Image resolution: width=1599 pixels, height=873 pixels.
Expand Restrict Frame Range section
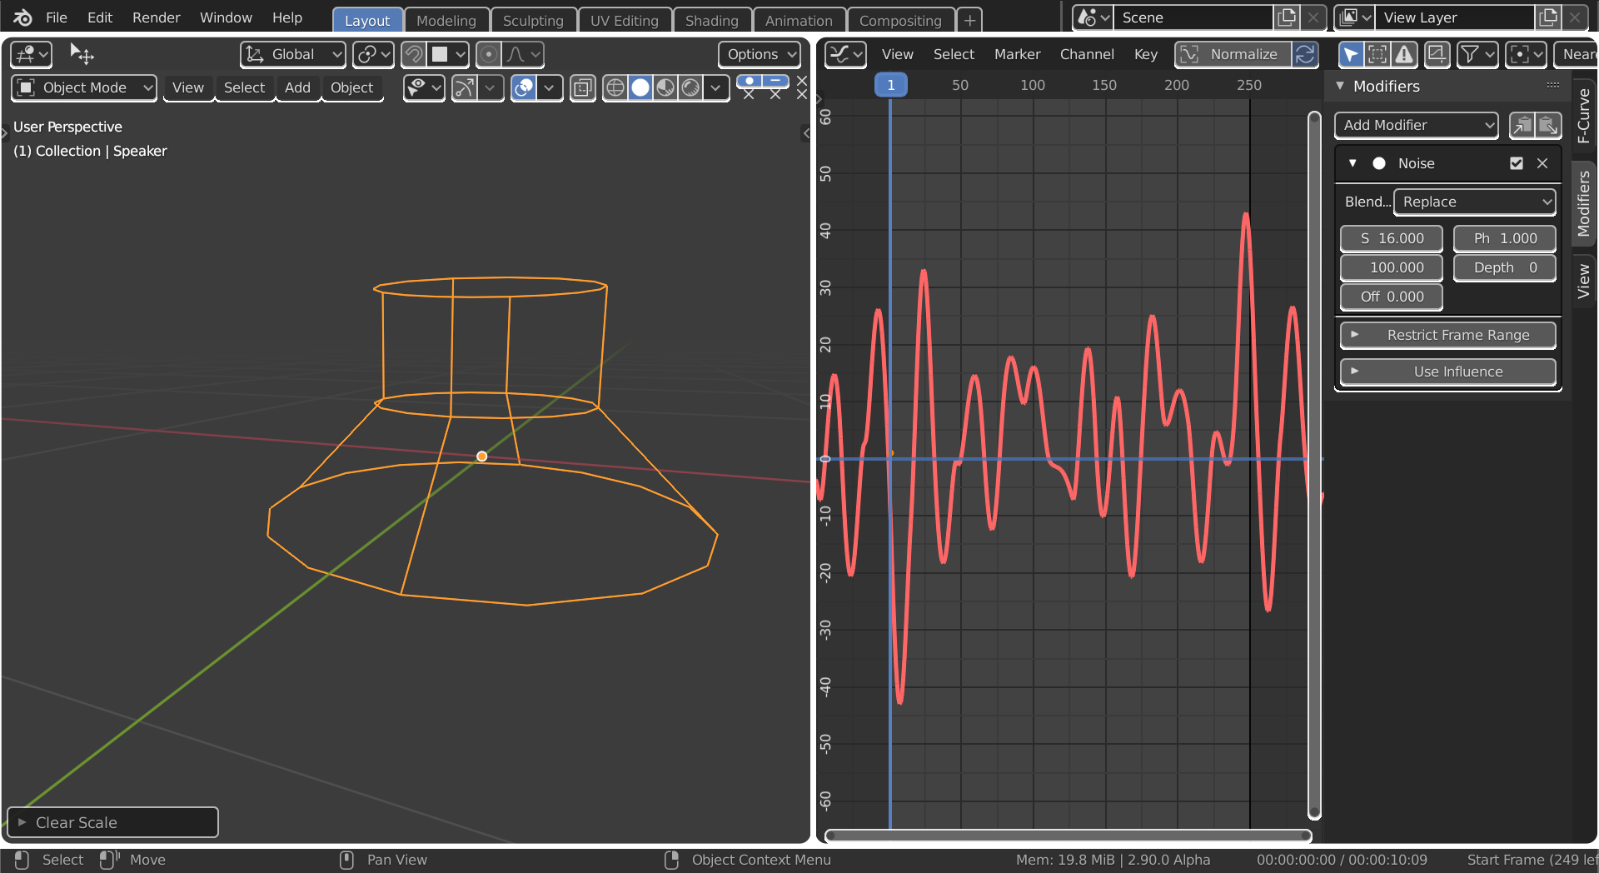click(x=1447, y=335)
